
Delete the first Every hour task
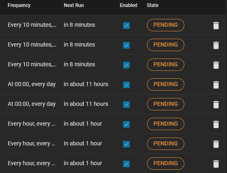(216, 124)
